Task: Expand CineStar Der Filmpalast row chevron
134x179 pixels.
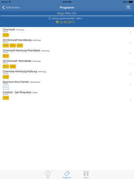Action: pyautogui.click(x=130, y=100)
